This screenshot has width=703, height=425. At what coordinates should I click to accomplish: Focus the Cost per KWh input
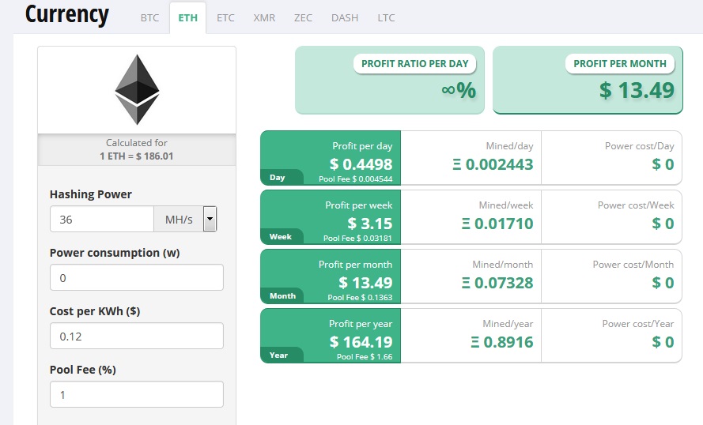coord(137,337)
